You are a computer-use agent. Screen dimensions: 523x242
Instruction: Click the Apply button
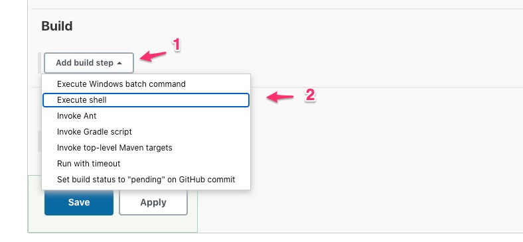tap(153, 202)
